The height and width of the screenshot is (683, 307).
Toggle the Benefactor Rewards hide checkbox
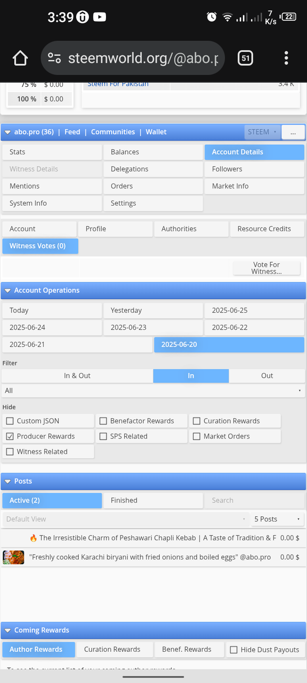(103, 421)
